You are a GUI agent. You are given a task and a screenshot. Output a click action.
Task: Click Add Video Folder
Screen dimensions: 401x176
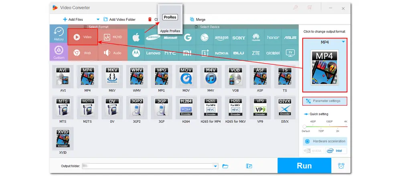coord(119,19)
